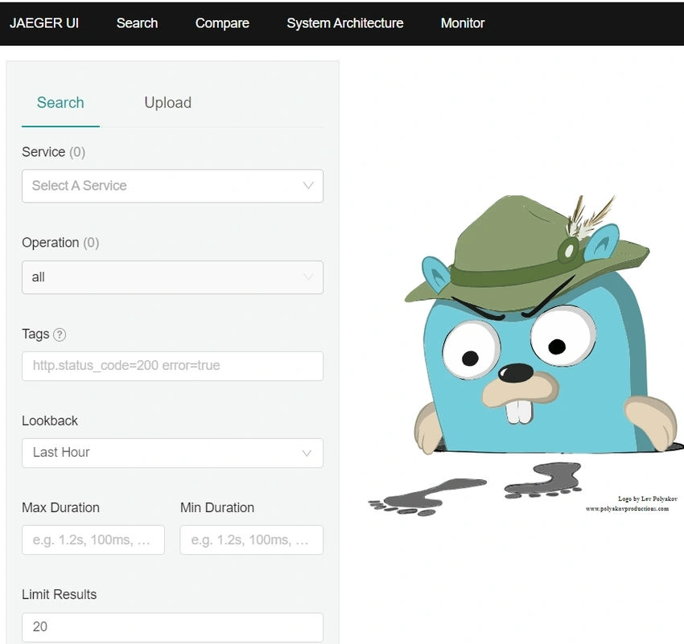Viewport: 684px width, 644px height.
Task: Open the Monitor page
Action: click(x=463, y=23)
